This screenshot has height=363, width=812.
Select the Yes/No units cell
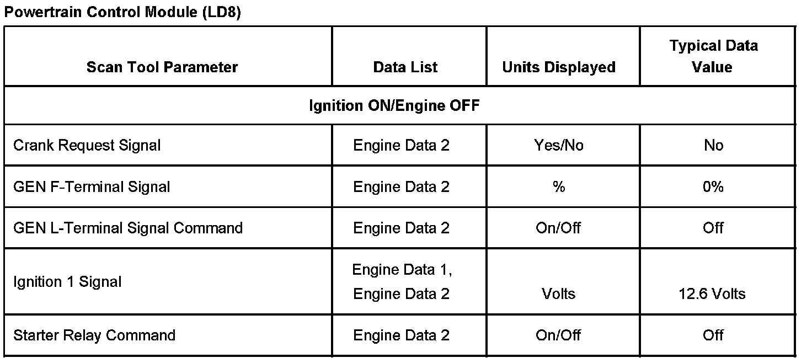coord(559,146)
